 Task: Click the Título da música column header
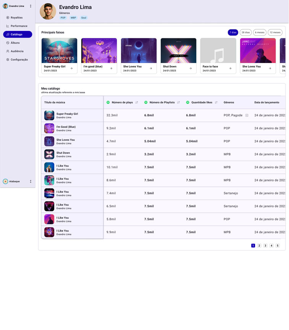[x=55, y=102]
